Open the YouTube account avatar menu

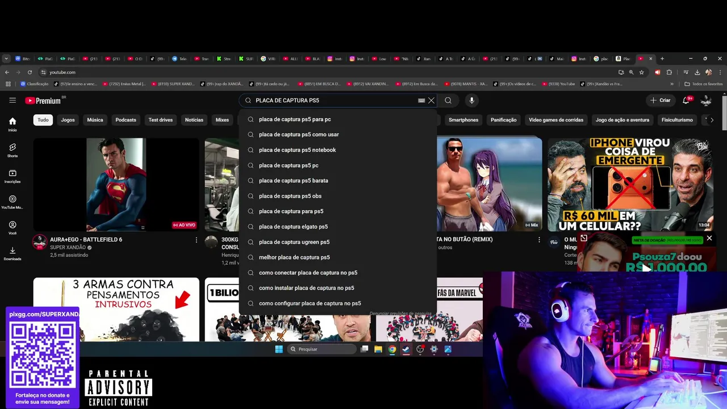(706, 101)
